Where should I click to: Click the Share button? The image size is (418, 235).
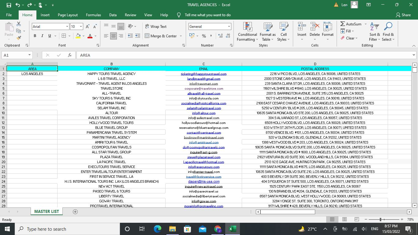click(403, 15)
